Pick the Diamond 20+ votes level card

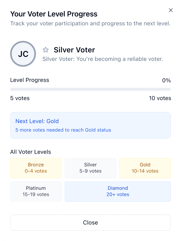click(x=118, y=191)
